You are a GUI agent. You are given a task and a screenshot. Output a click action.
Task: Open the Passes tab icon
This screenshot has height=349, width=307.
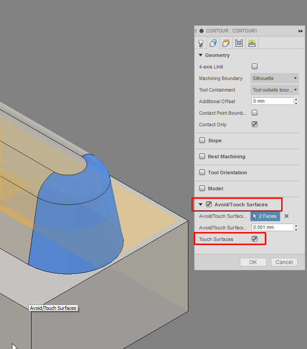(x=239, y=43)
